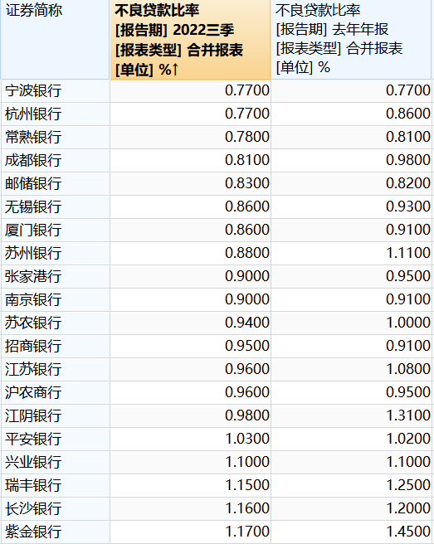The height and width of the screenshot is (544, 434).
Task: Select the 招商银行 row name
Action: tap(33, 347)
